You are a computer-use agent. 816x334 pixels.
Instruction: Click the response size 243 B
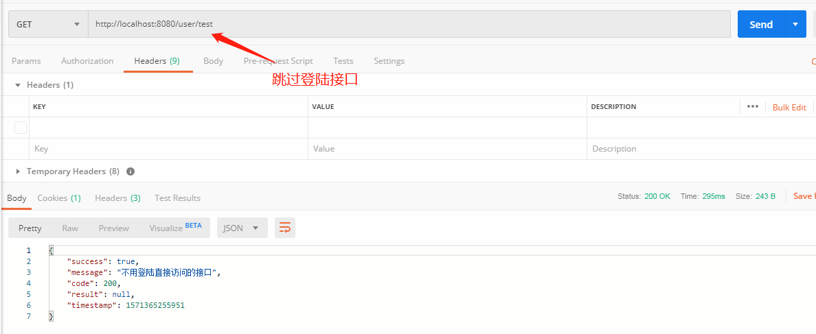[x=765, y=196]
